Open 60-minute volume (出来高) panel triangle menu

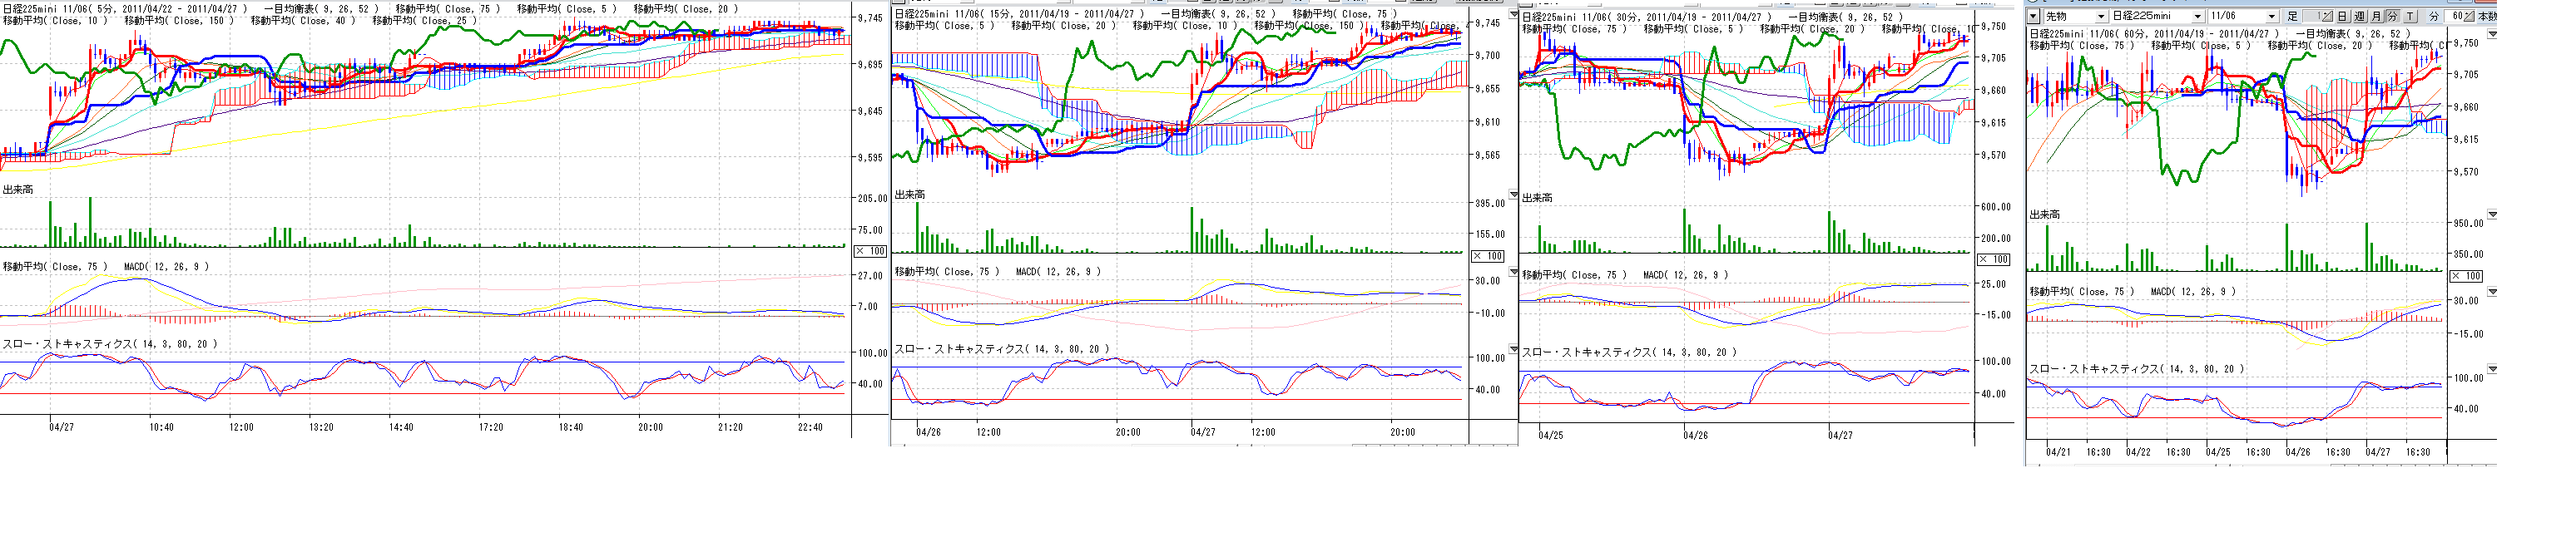coord(2492,215)
